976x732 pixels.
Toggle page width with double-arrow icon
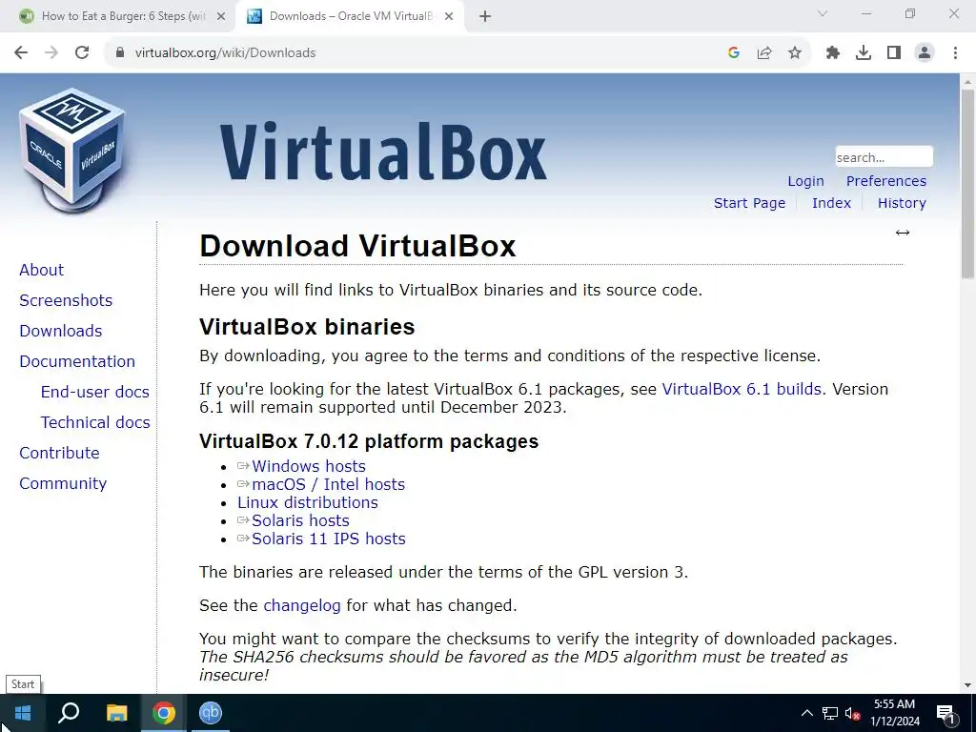click(x=903, y=233)
